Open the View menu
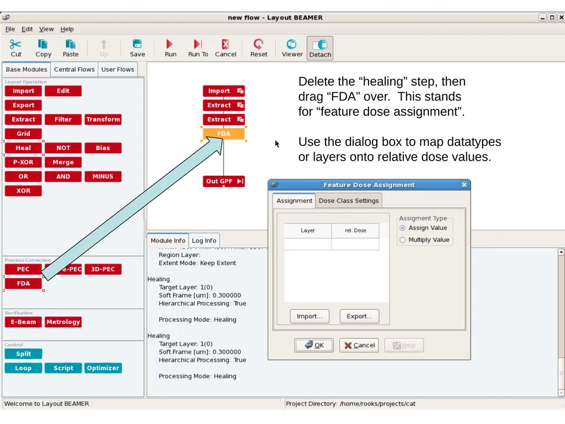The image size is (565, 424). coord(46,29)
